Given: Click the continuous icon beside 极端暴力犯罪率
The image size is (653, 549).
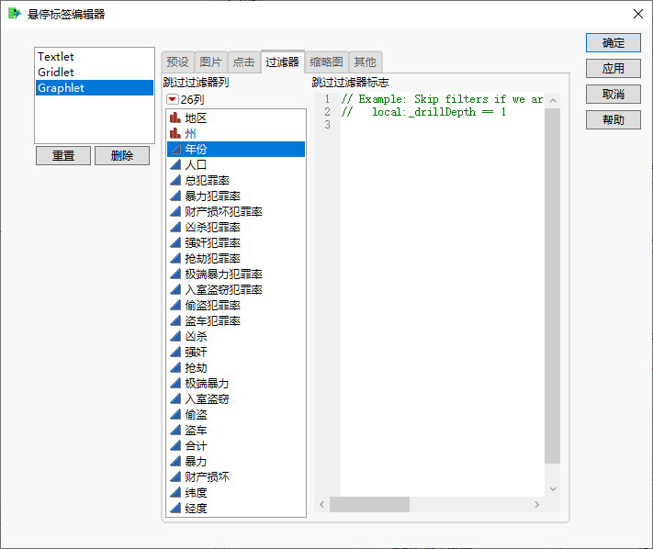Looking at the screenshot, I should [175, 274].
